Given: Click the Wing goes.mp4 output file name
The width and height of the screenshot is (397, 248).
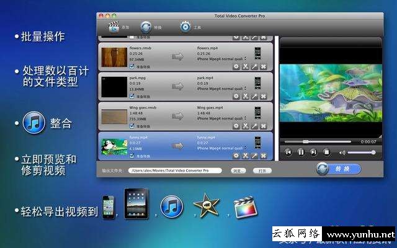Looking at the screenshot, I should point(210,107).
